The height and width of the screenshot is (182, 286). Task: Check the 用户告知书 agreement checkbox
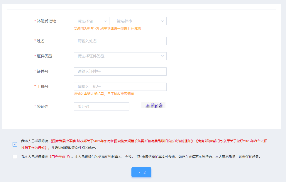[x=15, y=157]
